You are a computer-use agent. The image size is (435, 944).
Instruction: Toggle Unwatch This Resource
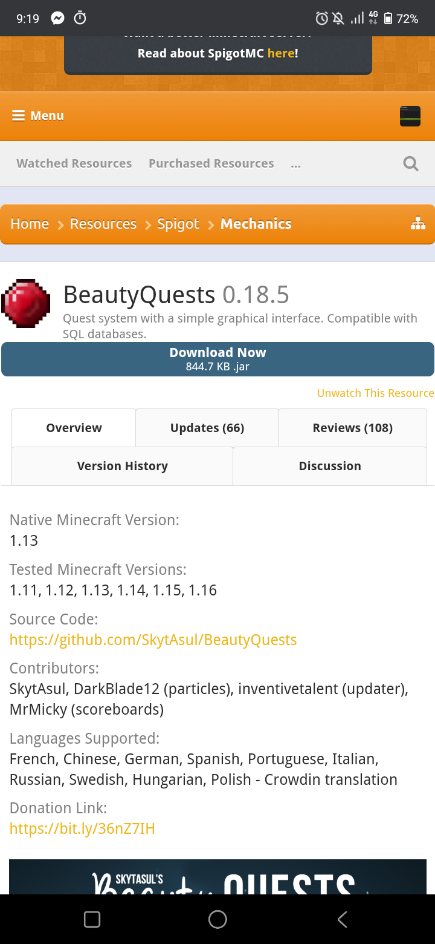[375, 393]
